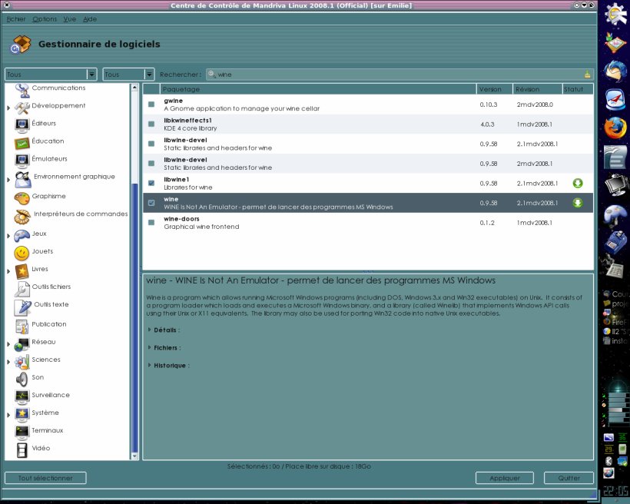Expand the Jeux tree node arrow

pos(8,236)
